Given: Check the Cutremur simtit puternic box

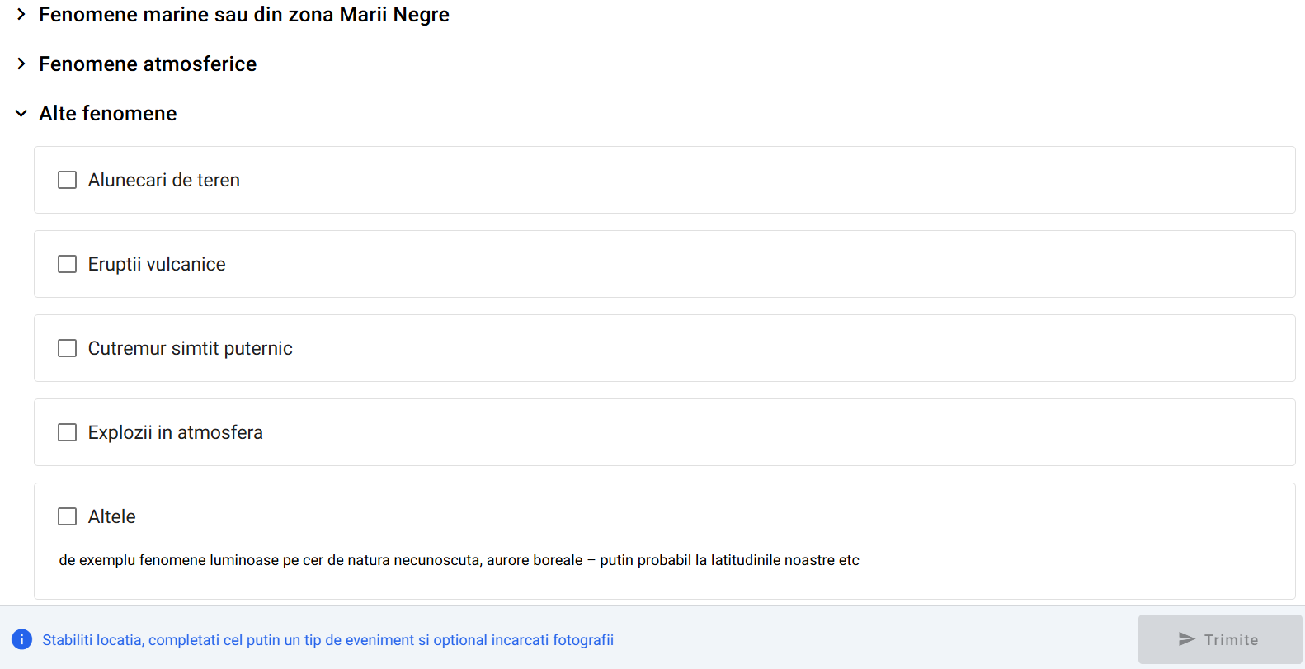Looking at the screenshot, I should tap(68, 348).
